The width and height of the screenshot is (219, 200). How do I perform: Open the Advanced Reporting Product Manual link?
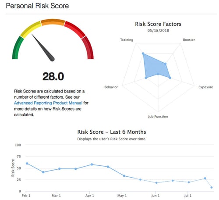point(48,103)
